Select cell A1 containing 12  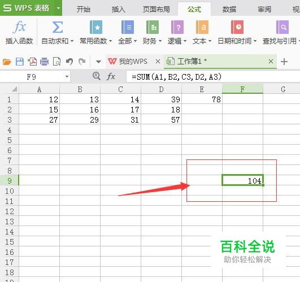pos(39,99)
